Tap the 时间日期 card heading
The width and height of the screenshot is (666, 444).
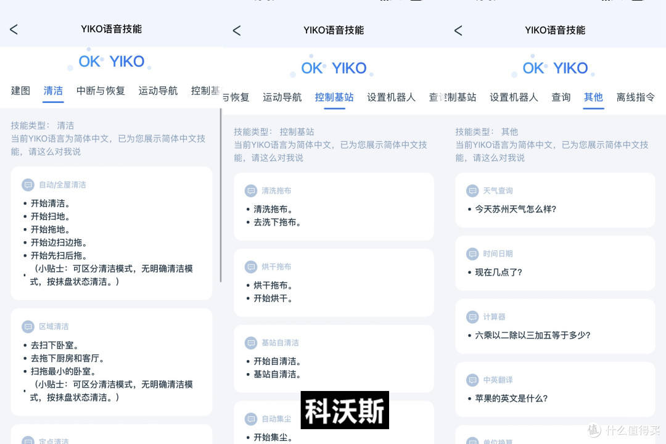(498, 253)
